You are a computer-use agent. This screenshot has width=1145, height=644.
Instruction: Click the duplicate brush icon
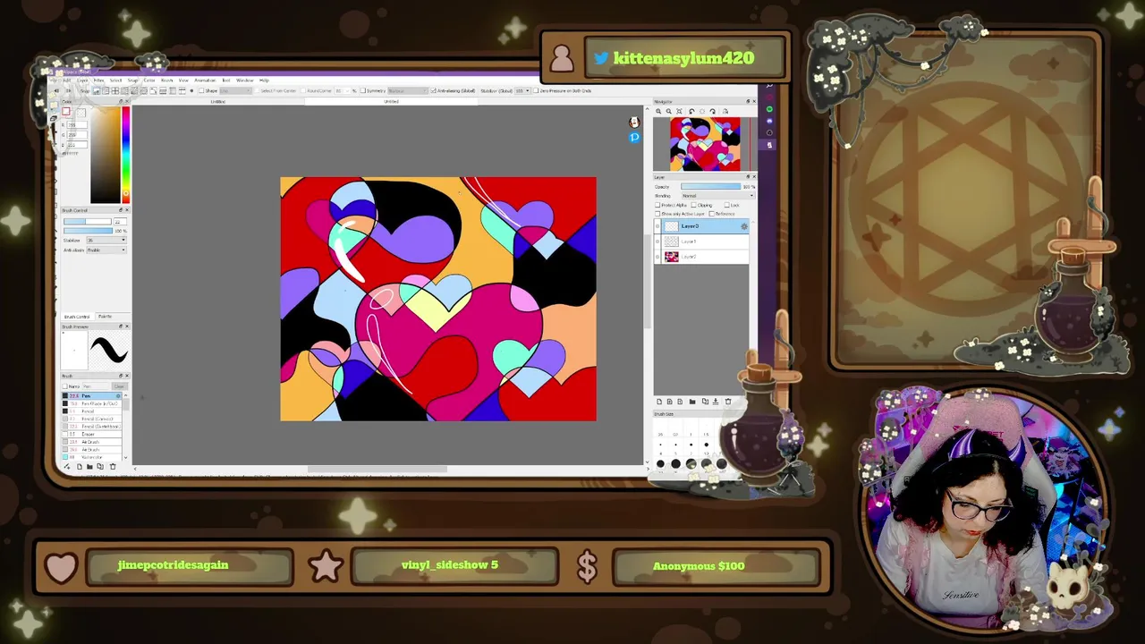tap(100, 466)
